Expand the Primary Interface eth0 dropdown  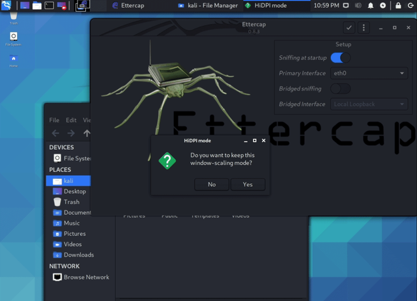(369, 73)
